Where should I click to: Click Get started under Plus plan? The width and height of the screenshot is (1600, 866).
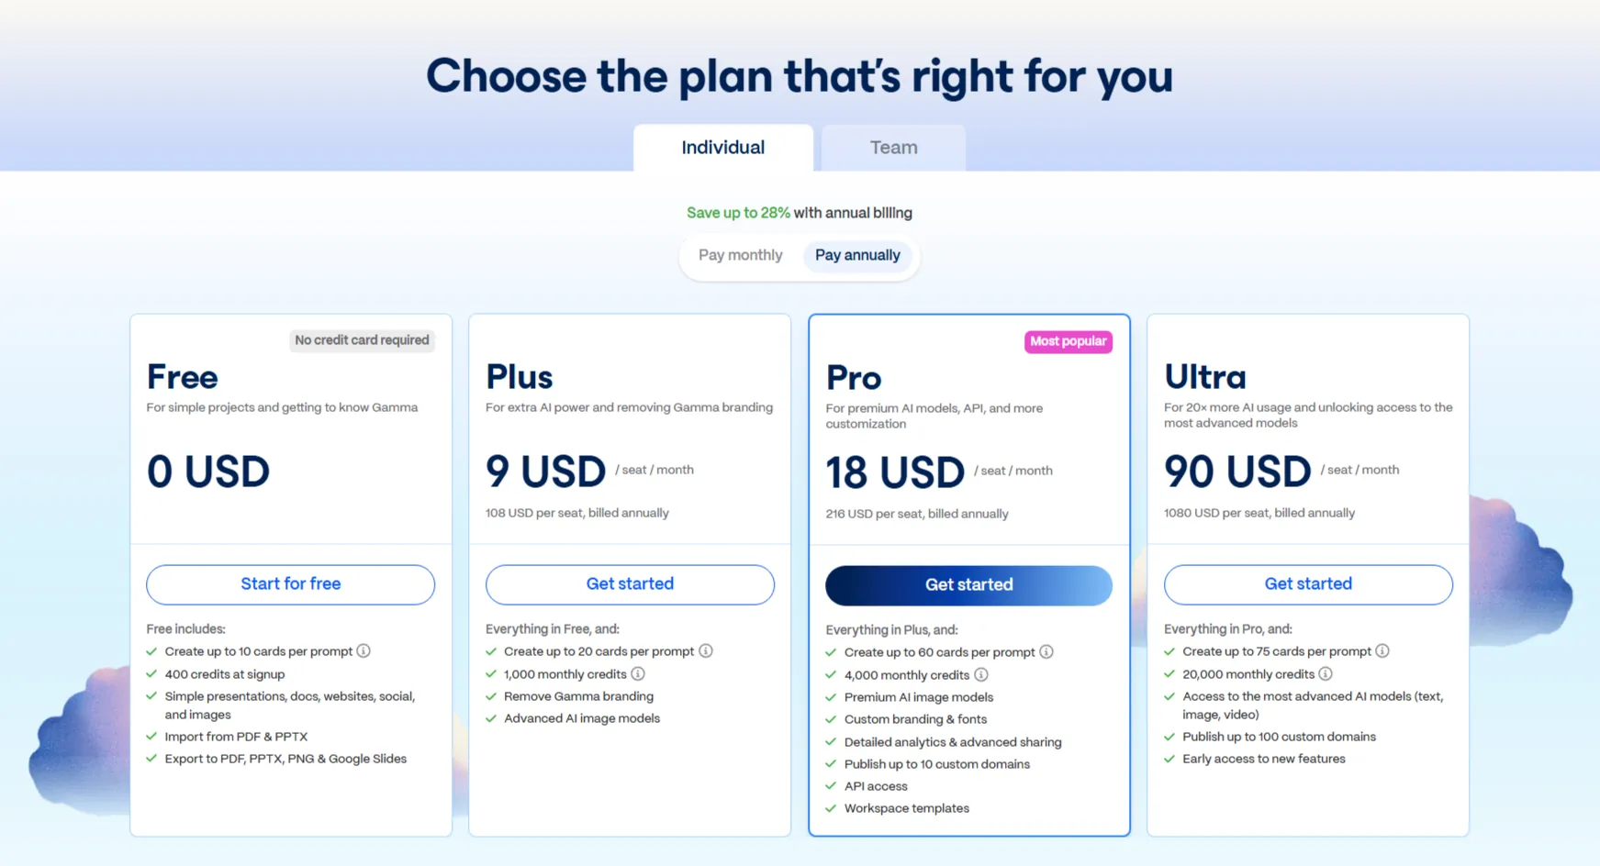630,584
